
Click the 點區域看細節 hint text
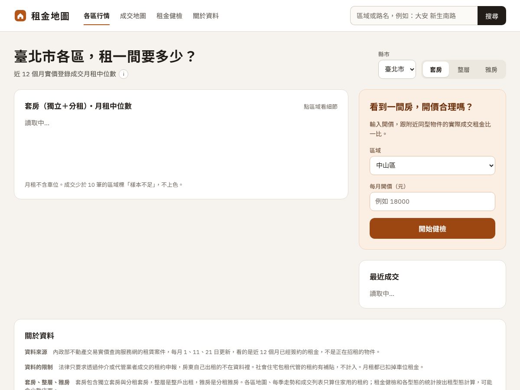[x=321, y=107]
